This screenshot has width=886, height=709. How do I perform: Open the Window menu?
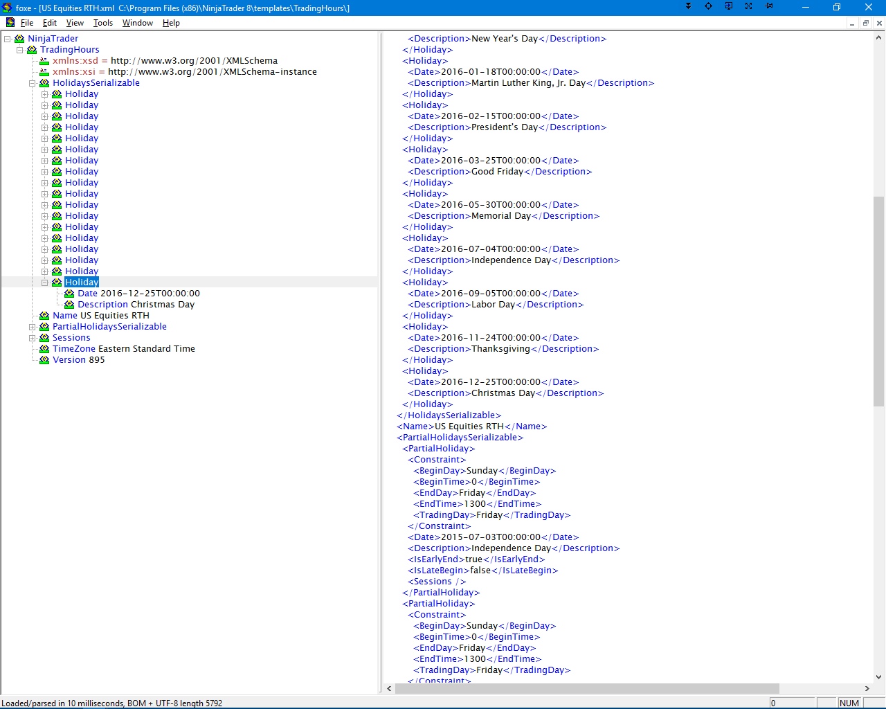138,23
